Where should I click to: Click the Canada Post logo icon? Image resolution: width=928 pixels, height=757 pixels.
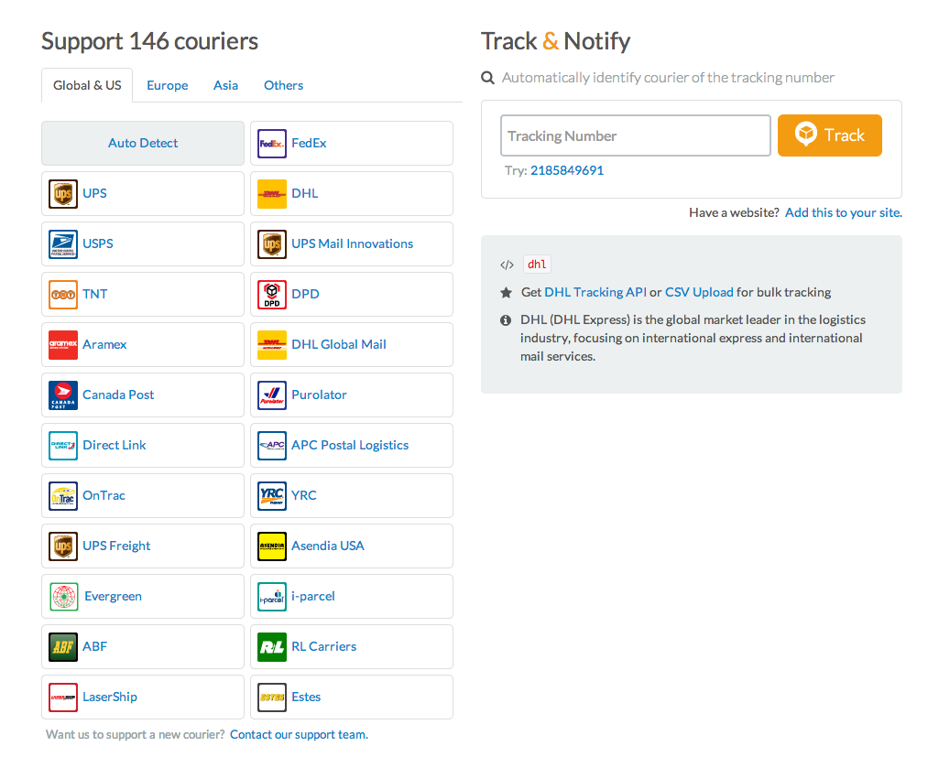[62, 395]
